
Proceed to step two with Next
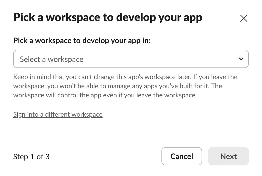click(228, 156)
